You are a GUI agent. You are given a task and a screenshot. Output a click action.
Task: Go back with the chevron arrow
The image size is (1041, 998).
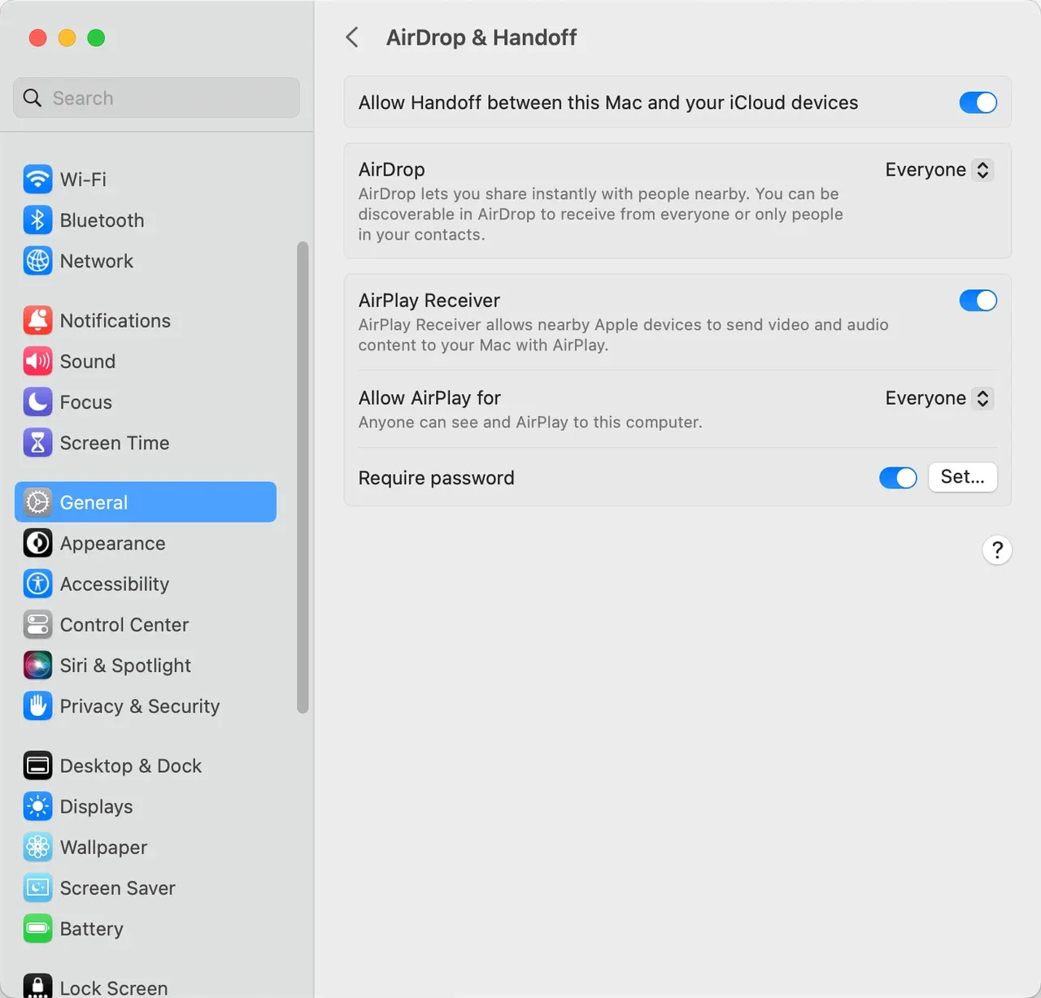tap(352, 37)
